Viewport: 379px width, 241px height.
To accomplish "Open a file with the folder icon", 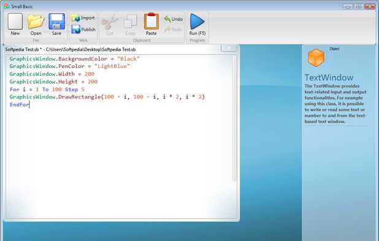I will tap(36, 24).
